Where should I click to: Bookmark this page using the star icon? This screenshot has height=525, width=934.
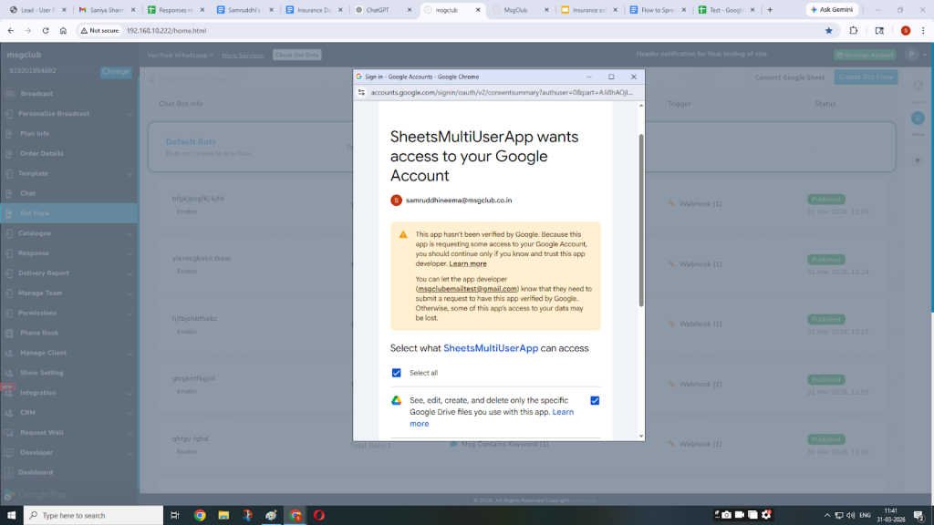[x=828, y=30]
